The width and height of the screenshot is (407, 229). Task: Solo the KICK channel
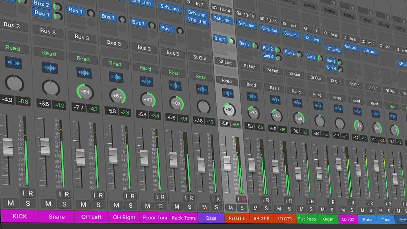coord(28,203)
